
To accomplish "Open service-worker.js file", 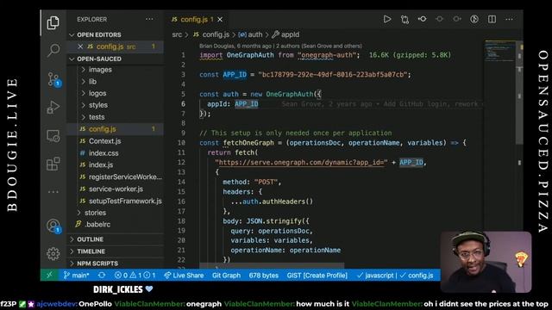I will click(116, 189).
